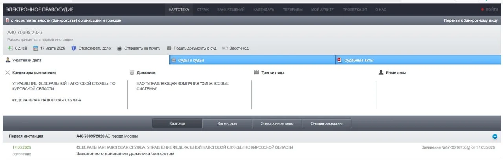
Task: Click the 6 дней duration icon
Action: [11, 48]
